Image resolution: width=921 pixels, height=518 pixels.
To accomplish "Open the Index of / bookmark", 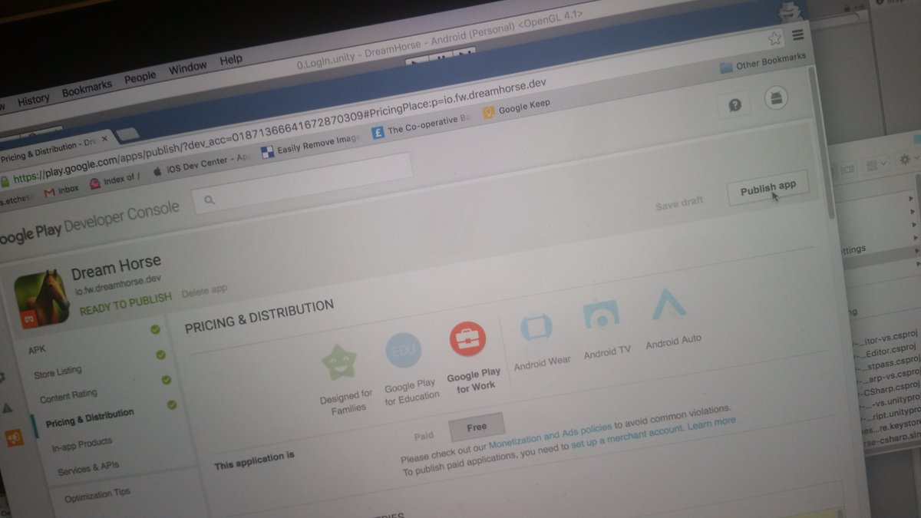I will click(115, 180).
